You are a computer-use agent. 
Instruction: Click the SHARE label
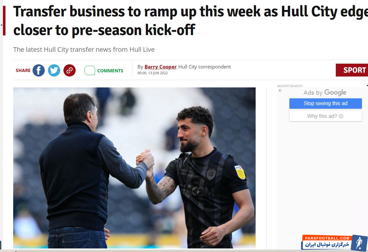[x=23, y=70]
